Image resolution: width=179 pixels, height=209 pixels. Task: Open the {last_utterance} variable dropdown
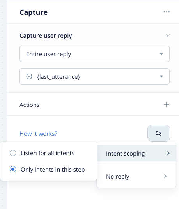click(x=94, y=76)
